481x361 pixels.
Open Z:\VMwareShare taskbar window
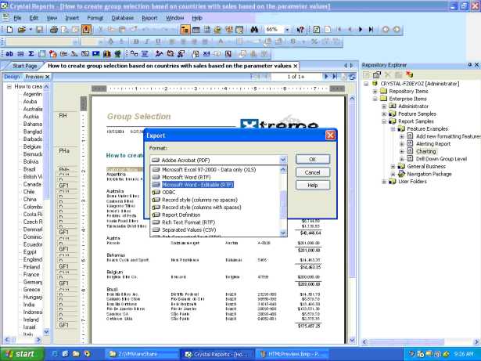coord(141,354)
